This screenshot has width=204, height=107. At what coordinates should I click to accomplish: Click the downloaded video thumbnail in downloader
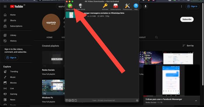click(x=71, y=15)
